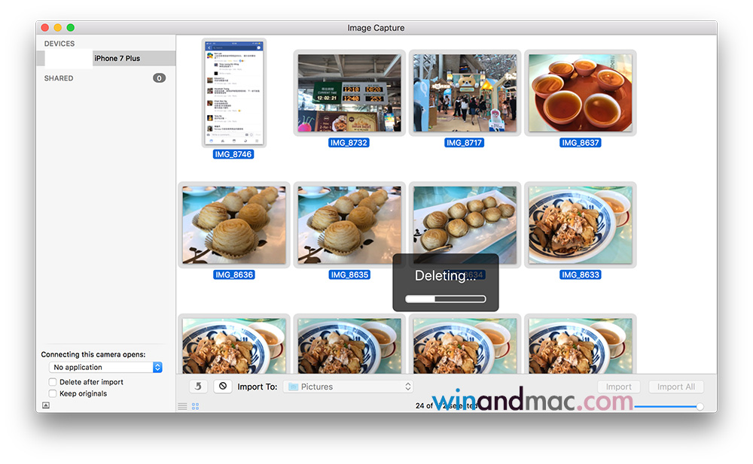753x464 pixels.
Task: Hide the device options panel
Action: click(46, 405)
